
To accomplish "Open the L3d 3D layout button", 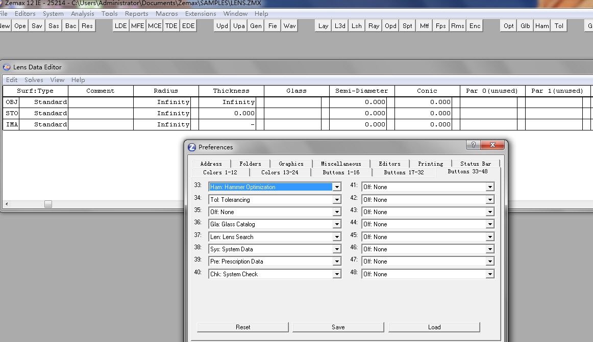I will [x=340, y=25].
